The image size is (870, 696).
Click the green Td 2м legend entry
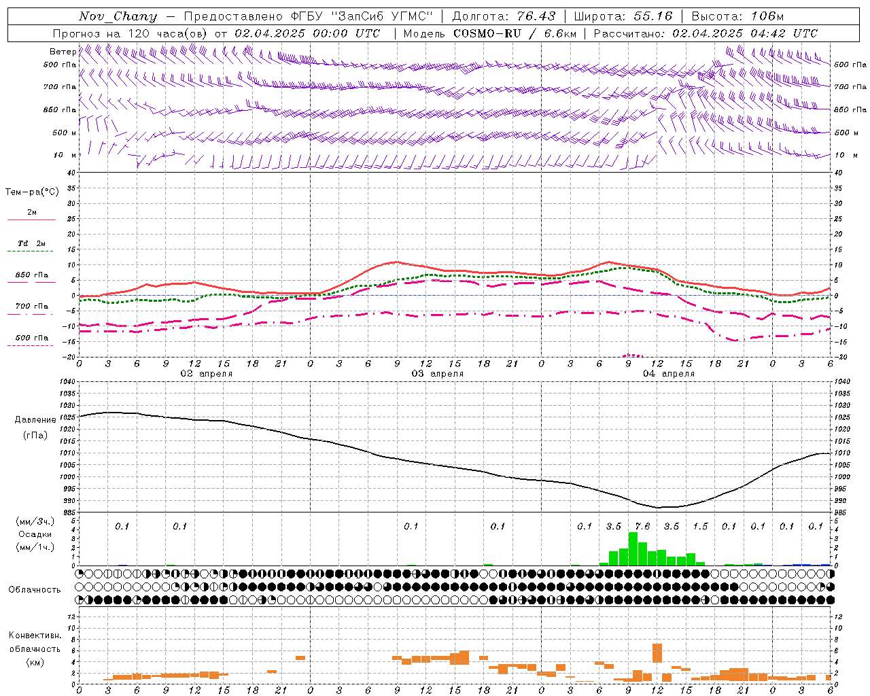coord(31,247)
